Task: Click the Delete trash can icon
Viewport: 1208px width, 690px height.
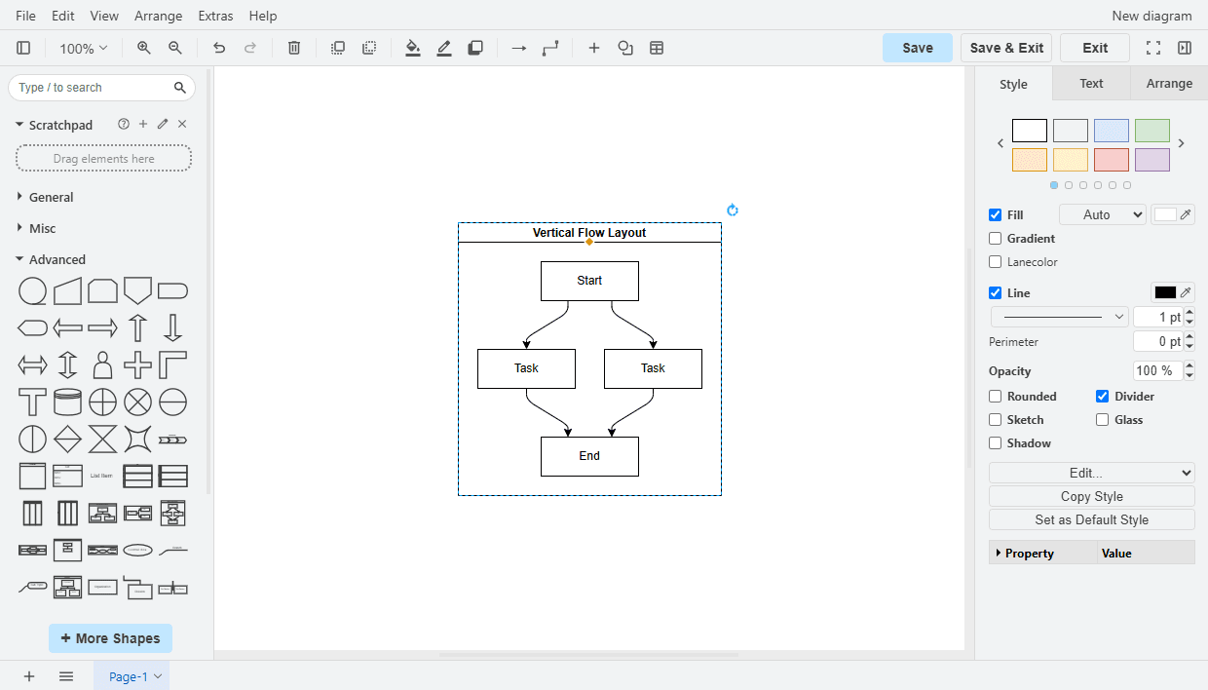Action: [x=294, y=48]
